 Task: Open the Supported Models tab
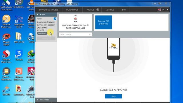pos(49,10)
